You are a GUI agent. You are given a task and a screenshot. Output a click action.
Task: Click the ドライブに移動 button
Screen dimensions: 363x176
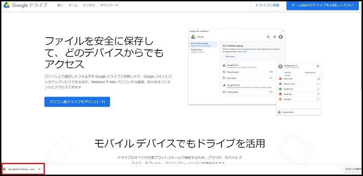(x=267, y=5)
